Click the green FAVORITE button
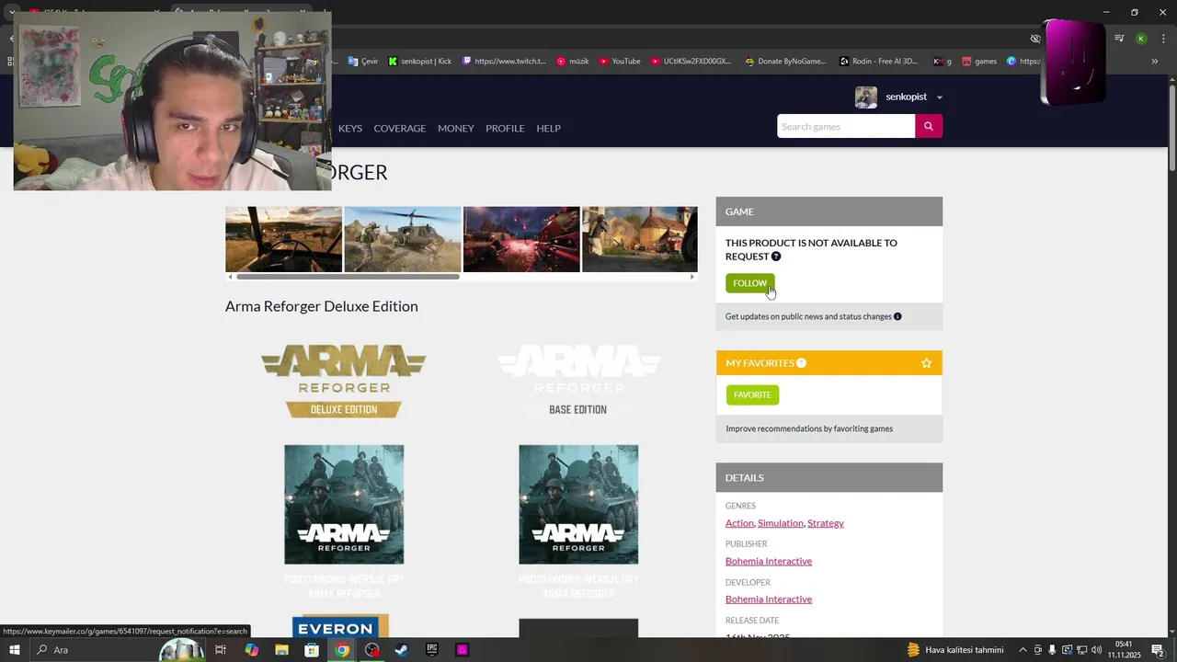 click(752, 394)
